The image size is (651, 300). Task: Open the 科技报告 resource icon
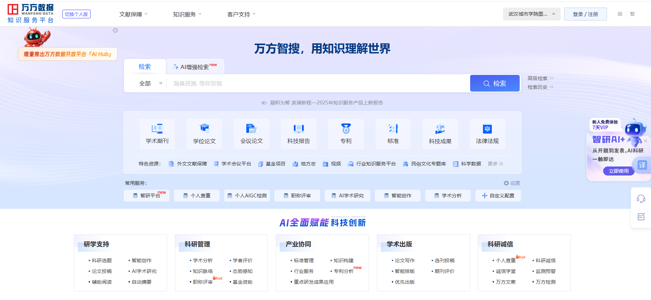(x=299, y=134)
